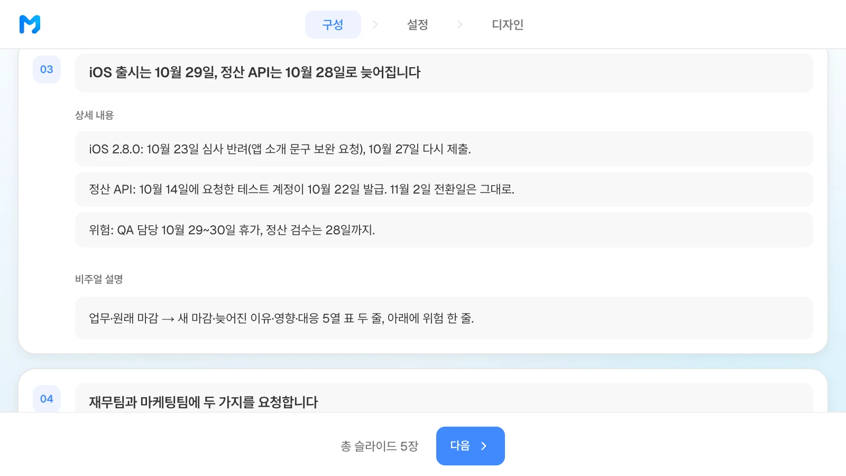Click the 총 슬라이드 5장 text
Image resolution: width=846 pixels, height=476 pixels.
(380, 446)
